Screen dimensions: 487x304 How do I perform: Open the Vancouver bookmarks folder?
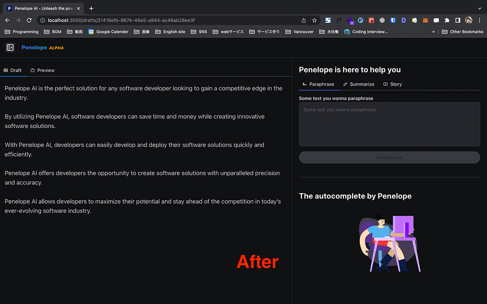pyautogui.click(x=300, y=32)
